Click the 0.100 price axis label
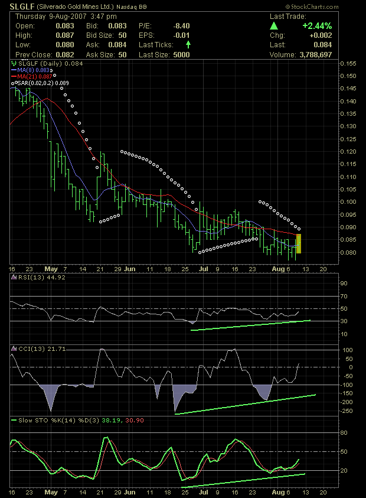366x498 pixels. click(348, 201)
